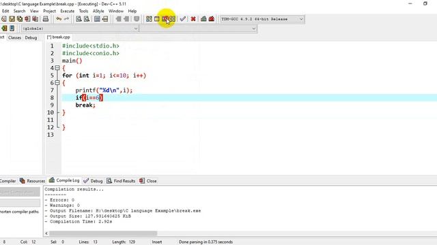Click the Syntax Check checkmark icon

pos(182,19)
